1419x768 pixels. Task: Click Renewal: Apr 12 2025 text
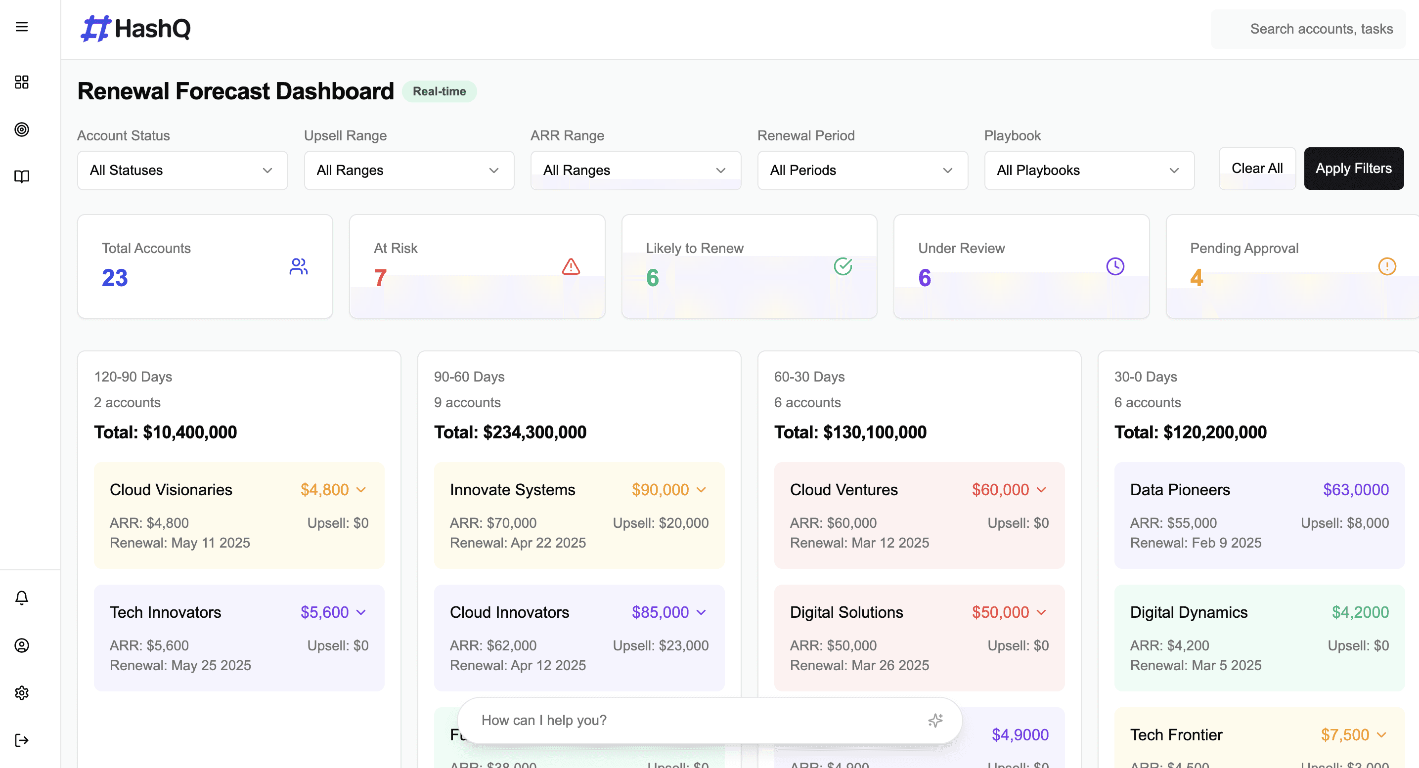[518, 666]
